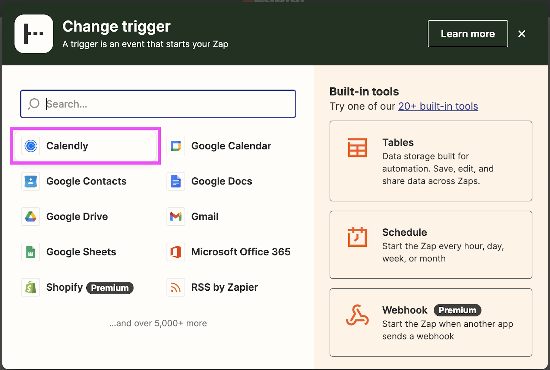This screenshot has height=370, width=550.
Task: Click the Shopify bag icon
Action: (x=31, y=287)
